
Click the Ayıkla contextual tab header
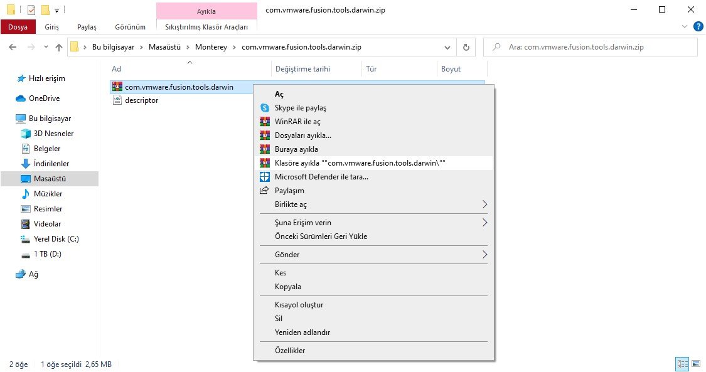206,11
